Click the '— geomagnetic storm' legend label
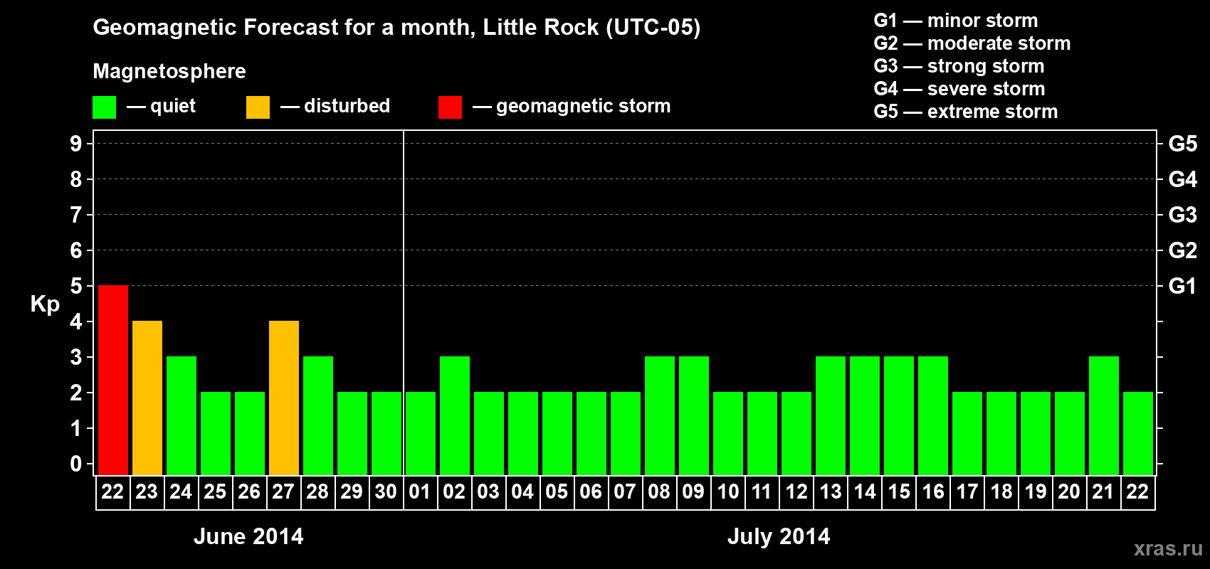This screenshot has height=569, width=1210. pos(572,106)
